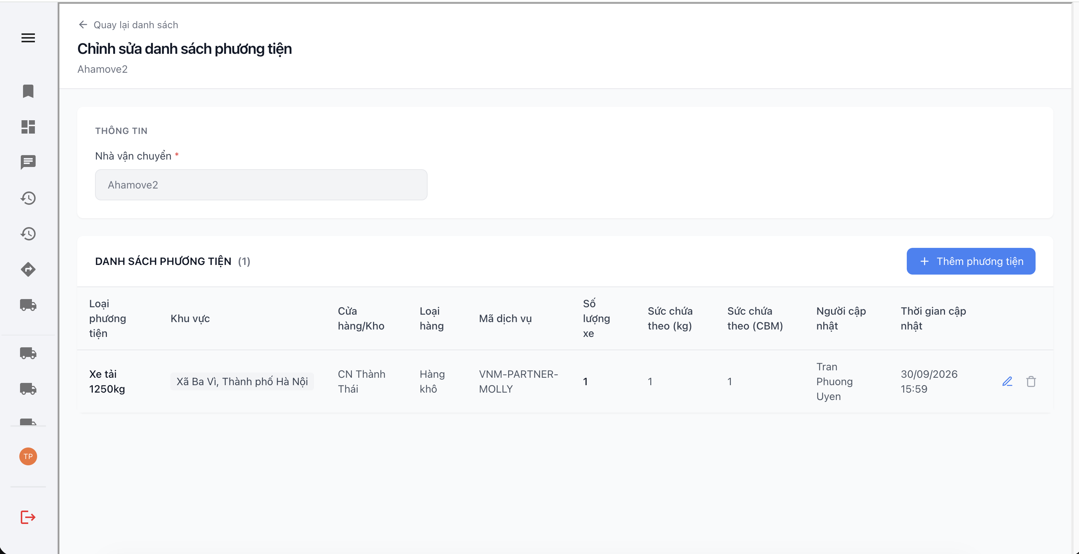Click the Cửa hàng/Kho column header
This screenshot has height=554, width=1079.
click(x=361, y=318)
